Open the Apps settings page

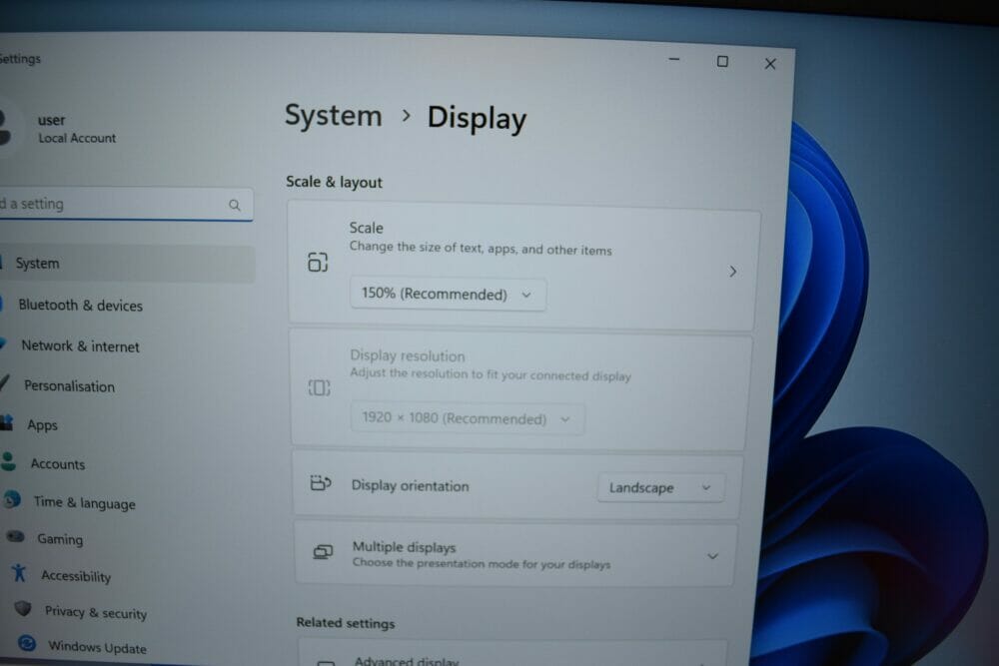pyautogui.click(x=42, y=425)
